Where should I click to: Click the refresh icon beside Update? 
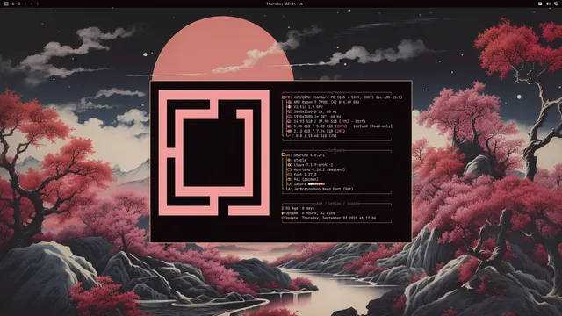tap(283, 218)
